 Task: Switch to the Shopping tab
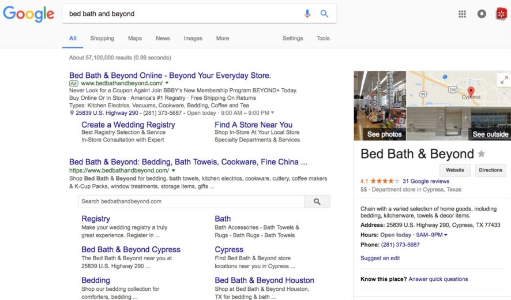[x=102, y=39]
